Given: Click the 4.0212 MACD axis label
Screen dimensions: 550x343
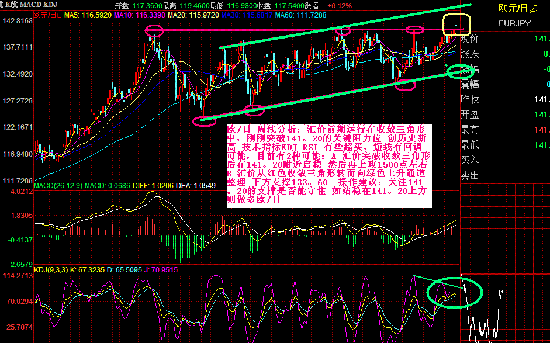Looking at the screenshot, I should pyautogui.click(x=22, y=192).
